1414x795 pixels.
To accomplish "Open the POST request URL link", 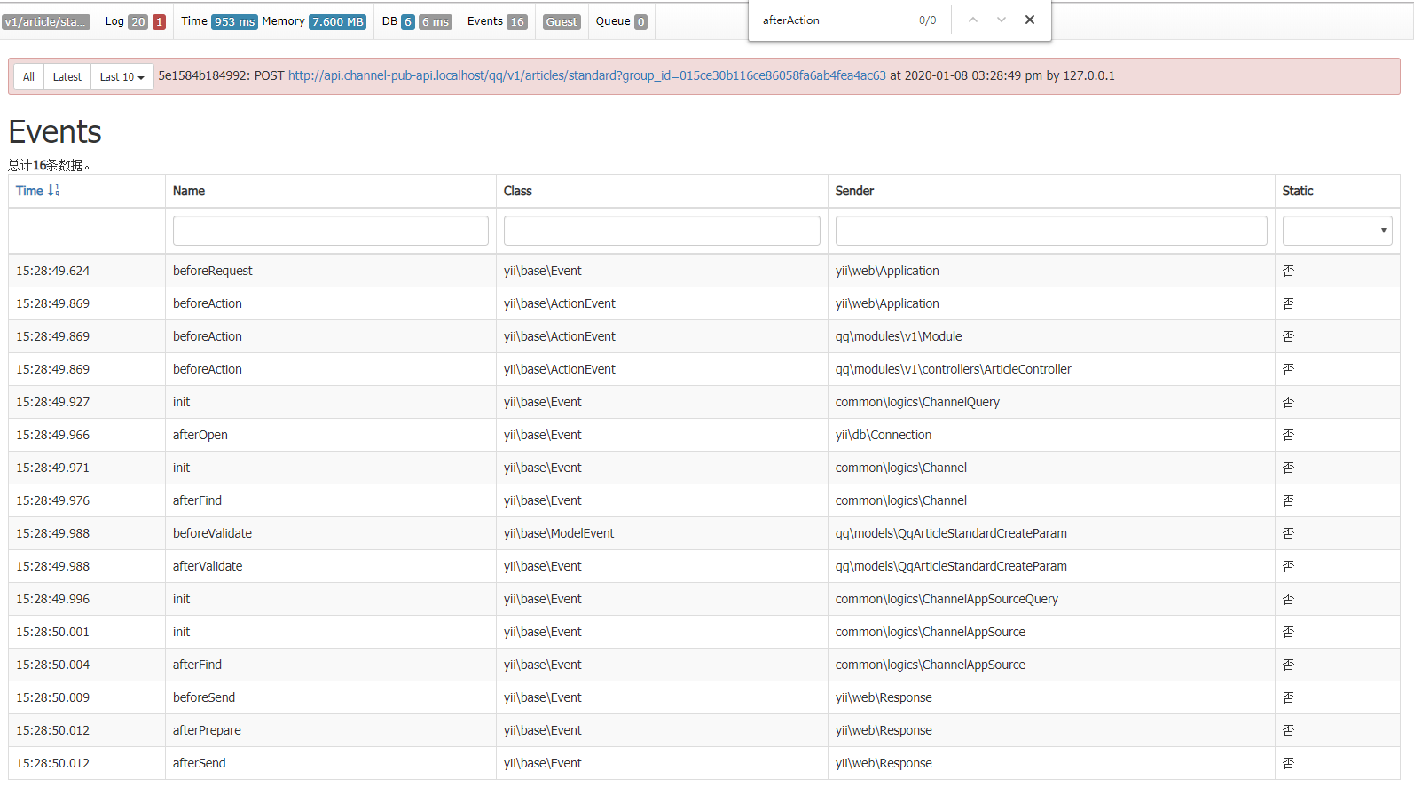I will click(586, 76).
